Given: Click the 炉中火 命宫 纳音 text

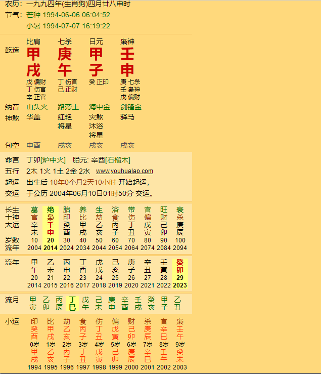Looking at the screenshot, I should click(x=53, y=160).
